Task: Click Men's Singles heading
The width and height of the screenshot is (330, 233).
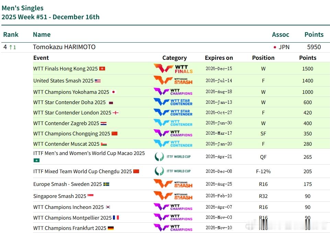Action: pos(23,8)
